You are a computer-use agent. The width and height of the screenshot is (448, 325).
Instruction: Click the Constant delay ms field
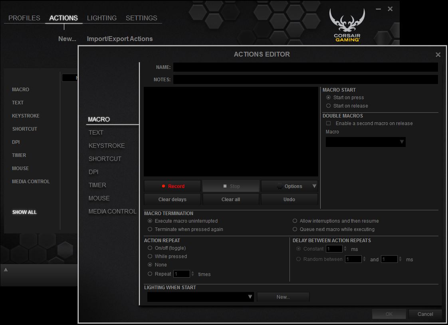[x=334, y=249]
